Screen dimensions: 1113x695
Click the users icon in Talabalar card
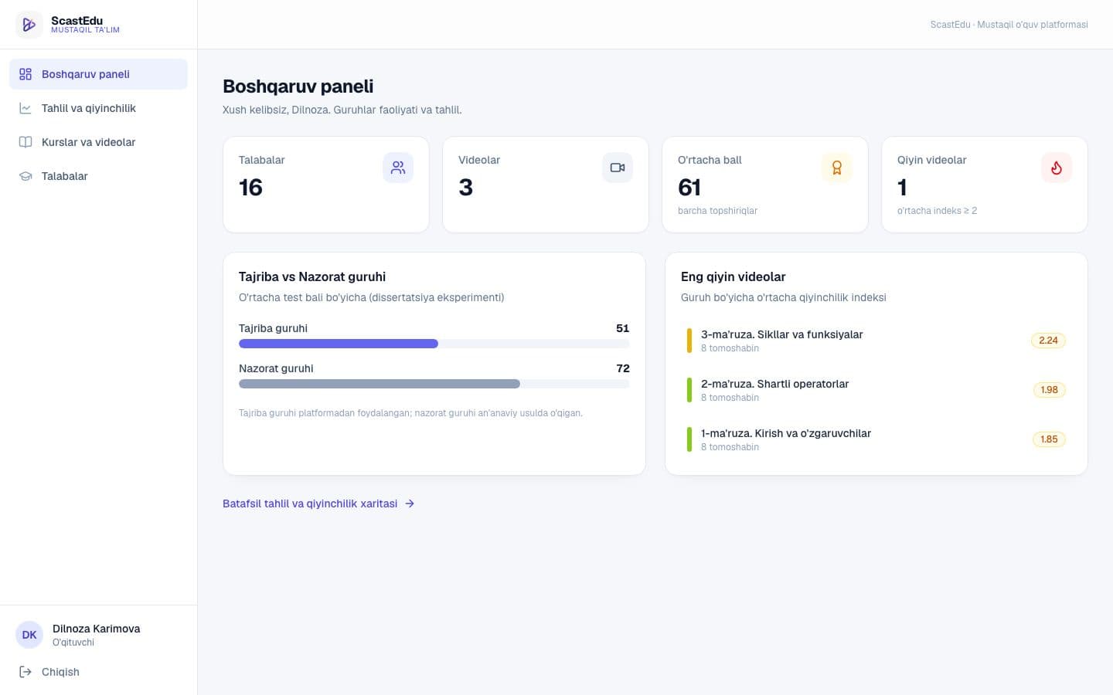click(x=398, y=168)
